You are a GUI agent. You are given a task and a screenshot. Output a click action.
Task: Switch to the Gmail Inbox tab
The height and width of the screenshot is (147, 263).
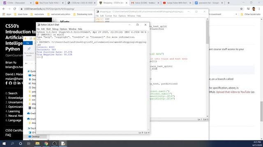[x=145, y=3]
